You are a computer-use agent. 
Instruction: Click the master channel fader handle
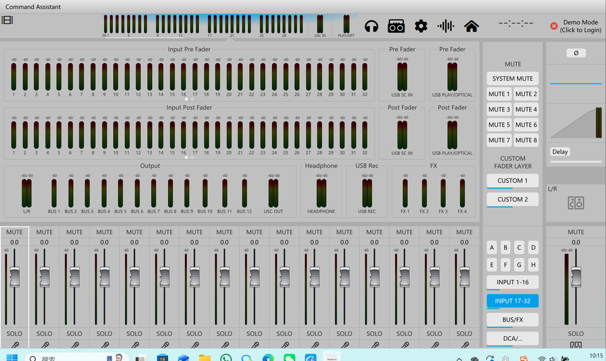(x=576, y=276)
